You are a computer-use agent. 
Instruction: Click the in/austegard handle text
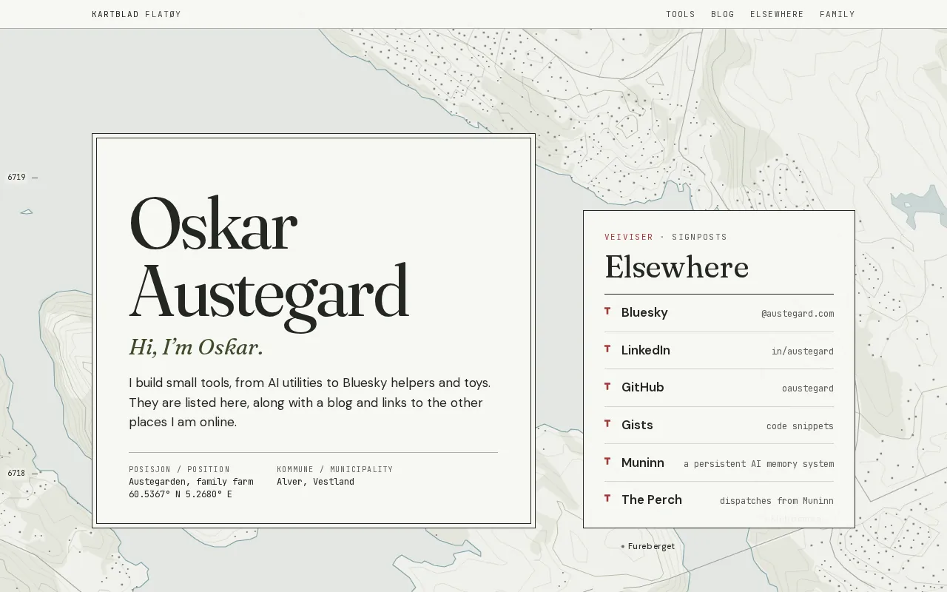[x=803, y=351]
